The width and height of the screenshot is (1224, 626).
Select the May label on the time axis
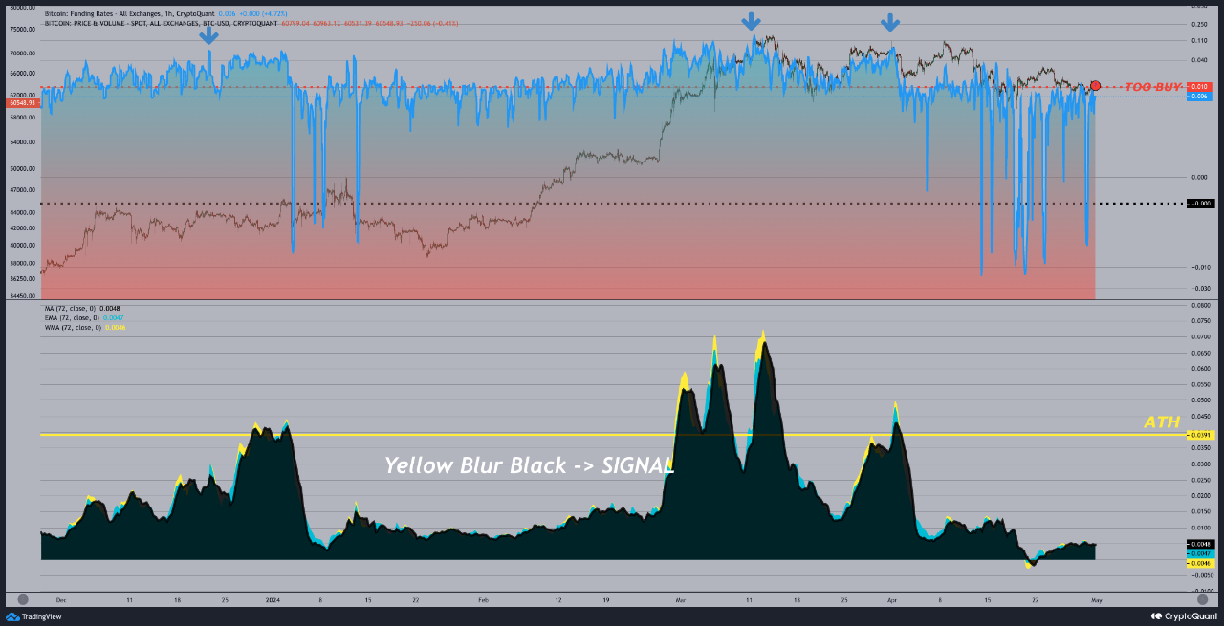[1095, 600]
